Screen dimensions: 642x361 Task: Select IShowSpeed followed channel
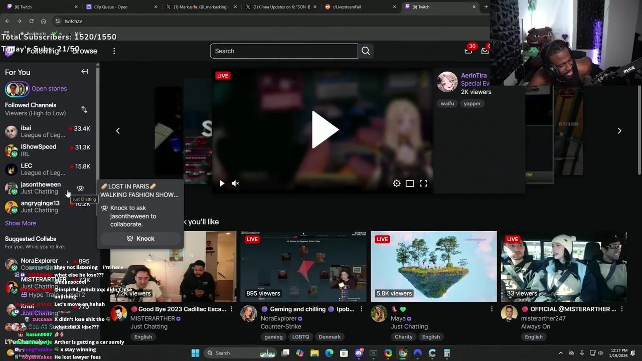point(48,150)
